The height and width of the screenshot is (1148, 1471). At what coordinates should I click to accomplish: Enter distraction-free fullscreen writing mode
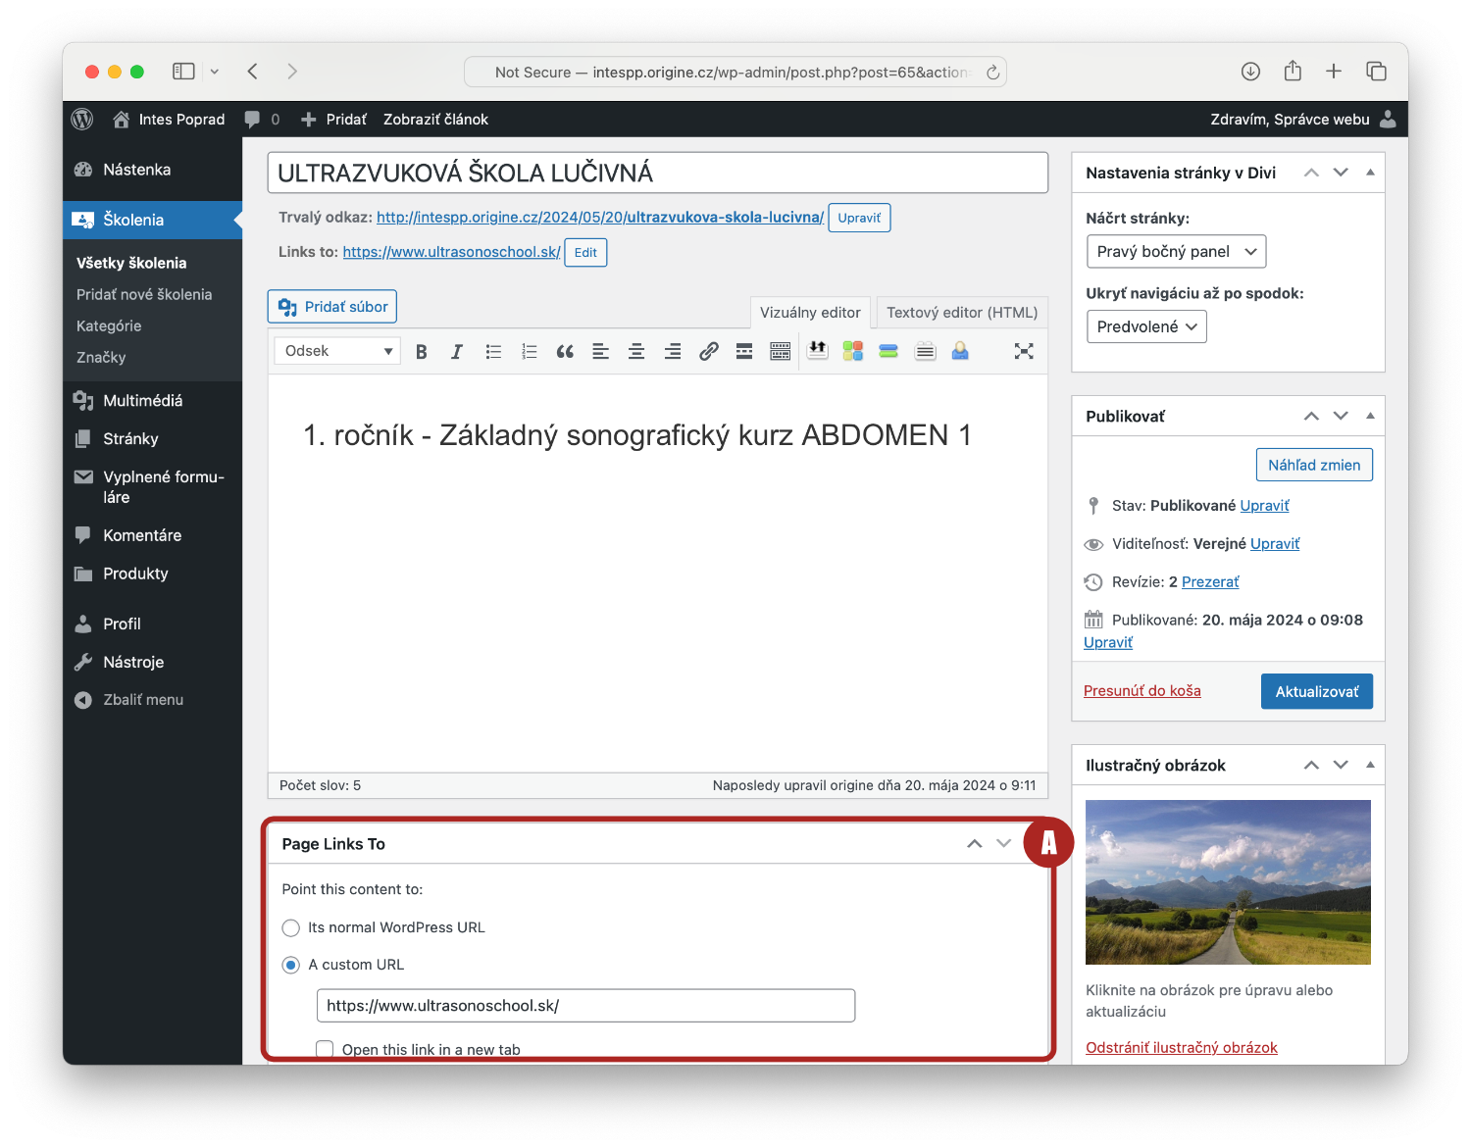pos(1024,351)
